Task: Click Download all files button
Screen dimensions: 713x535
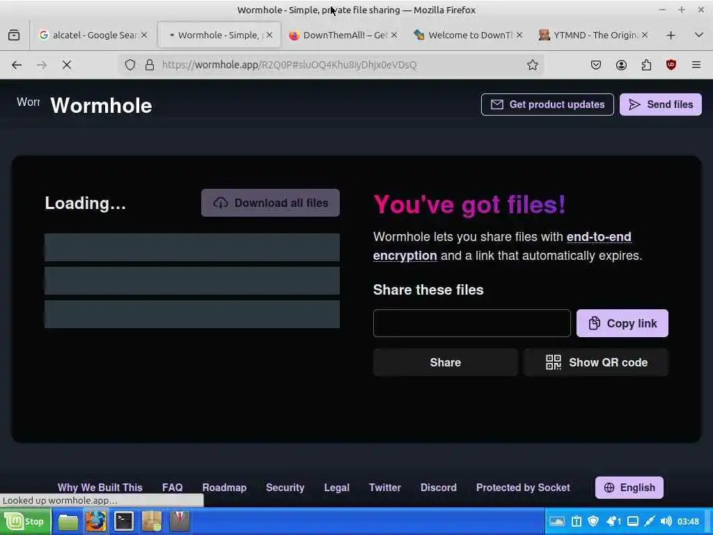Action: click(271, 203)
